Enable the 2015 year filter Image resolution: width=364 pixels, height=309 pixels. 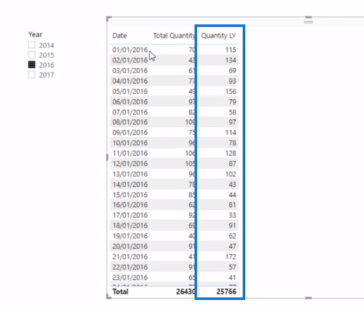pyautogui.click(x=32, y=55)
